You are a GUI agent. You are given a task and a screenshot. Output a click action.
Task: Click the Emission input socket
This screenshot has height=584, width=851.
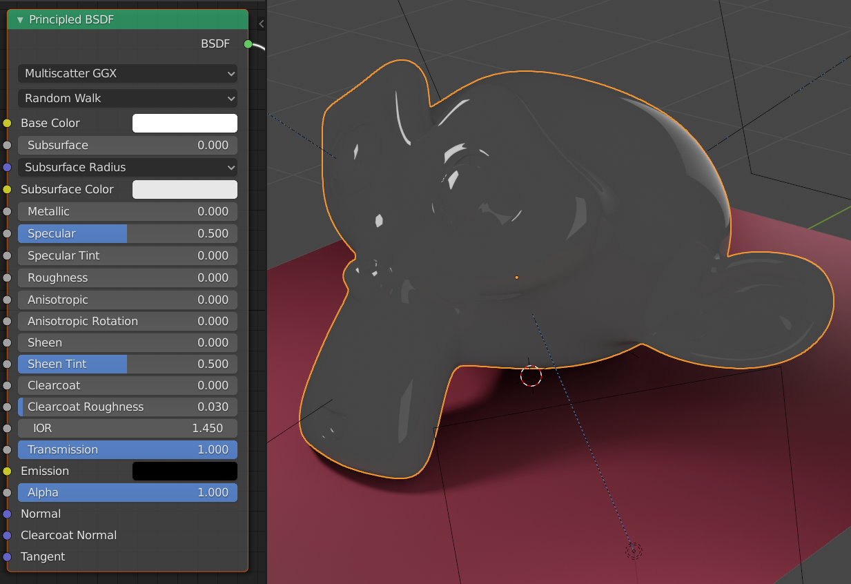[7, 471]
